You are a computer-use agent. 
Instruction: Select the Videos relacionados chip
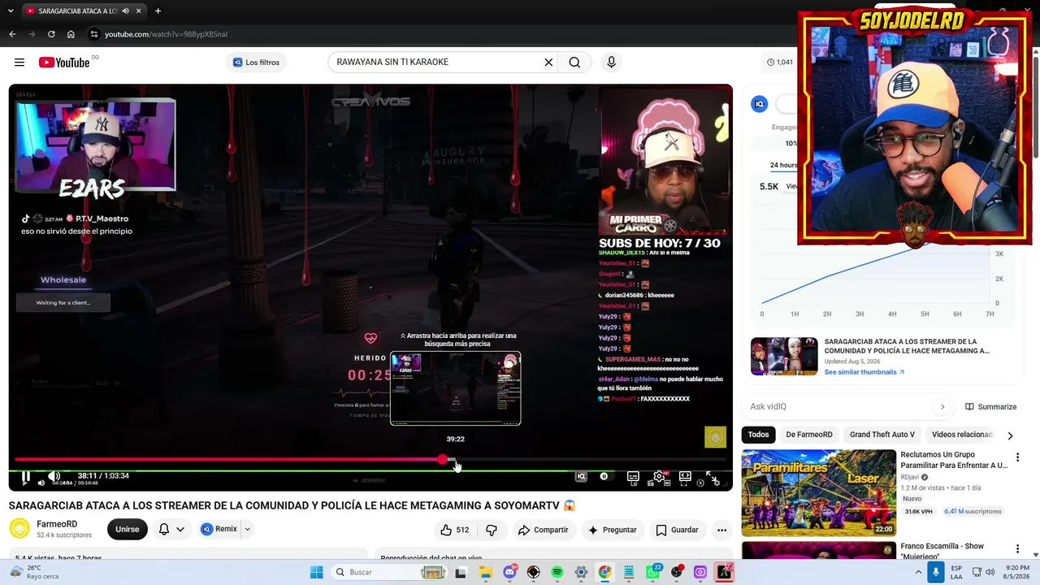(x=962, y=435)
